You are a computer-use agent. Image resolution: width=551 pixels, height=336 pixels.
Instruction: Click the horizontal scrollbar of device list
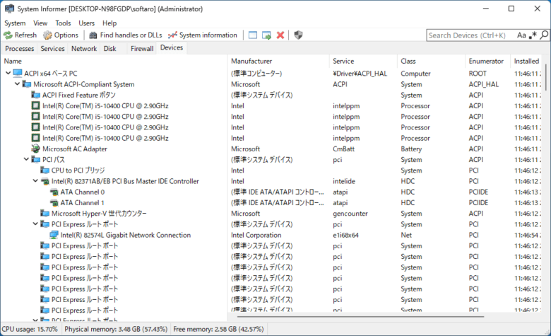(x=360, y=317)
